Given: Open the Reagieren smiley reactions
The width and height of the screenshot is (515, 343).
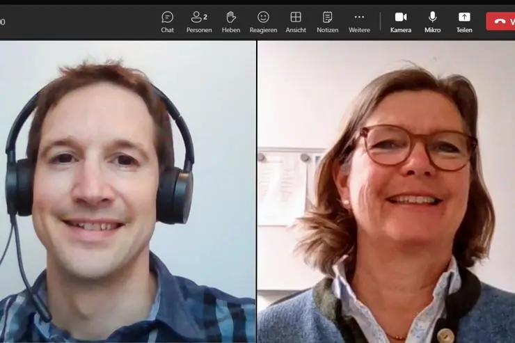Looking at the screenshot, I should coord(263,17).
